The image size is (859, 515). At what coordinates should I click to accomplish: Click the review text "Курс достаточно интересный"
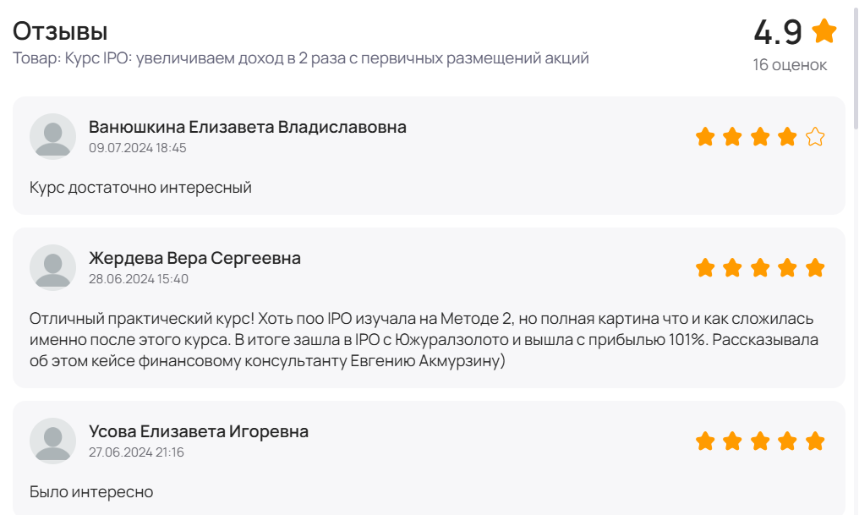click(140, 187)
